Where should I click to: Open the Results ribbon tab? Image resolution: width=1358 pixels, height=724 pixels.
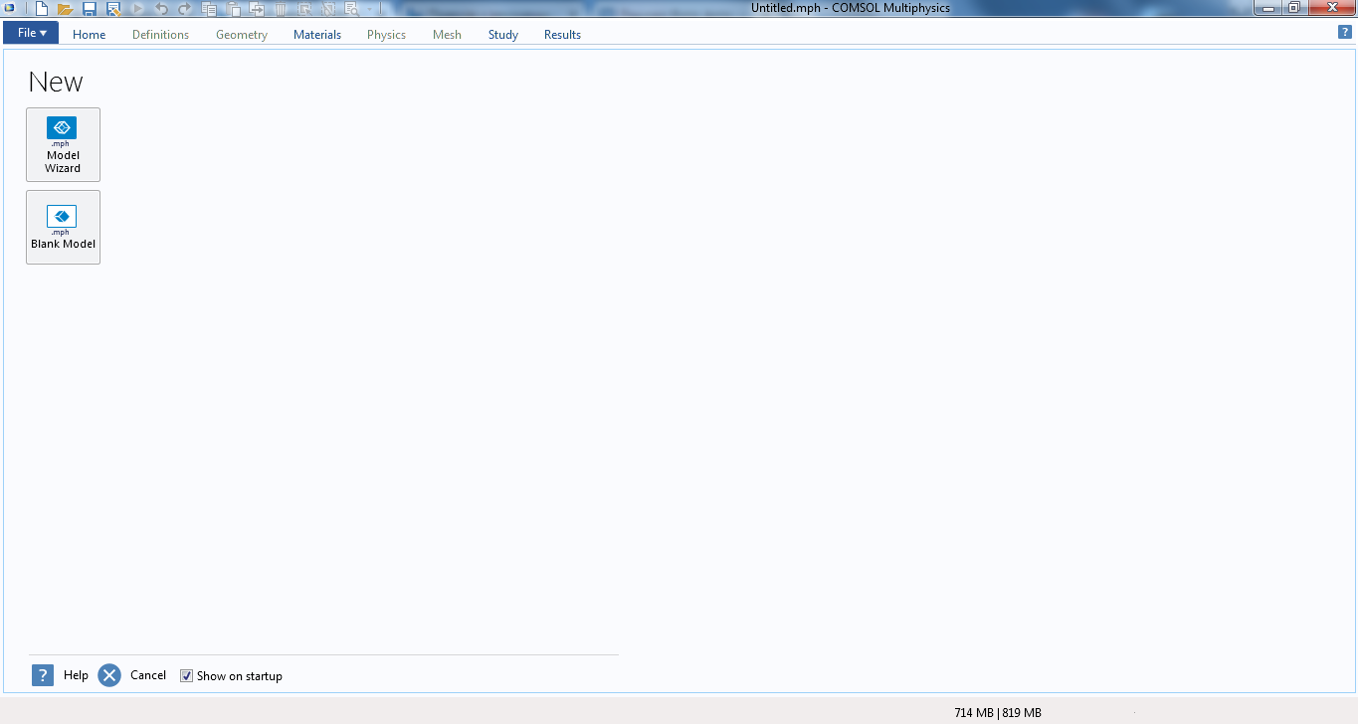pos(562,35)
